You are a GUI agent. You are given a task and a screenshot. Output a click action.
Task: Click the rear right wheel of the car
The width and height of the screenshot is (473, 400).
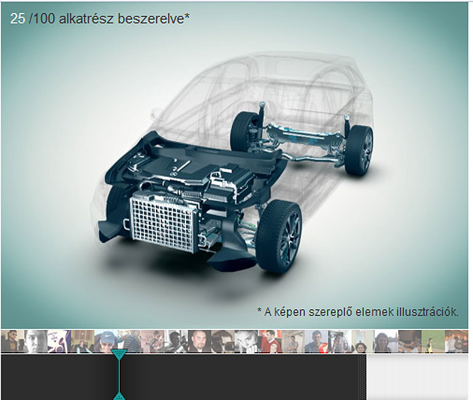(358, 150)
